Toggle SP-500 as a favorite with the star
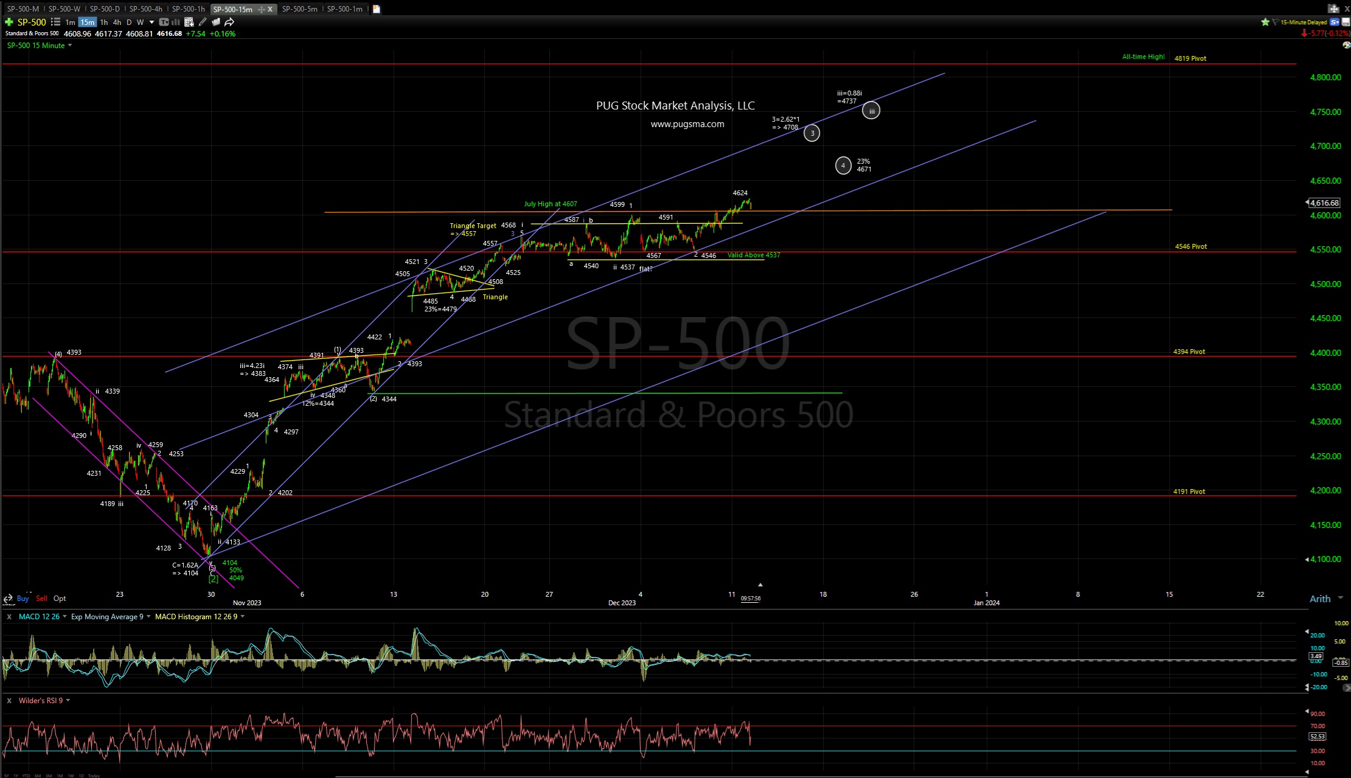The height and width of the screenshot is (778, 1351). click(x=1265, y=22)
